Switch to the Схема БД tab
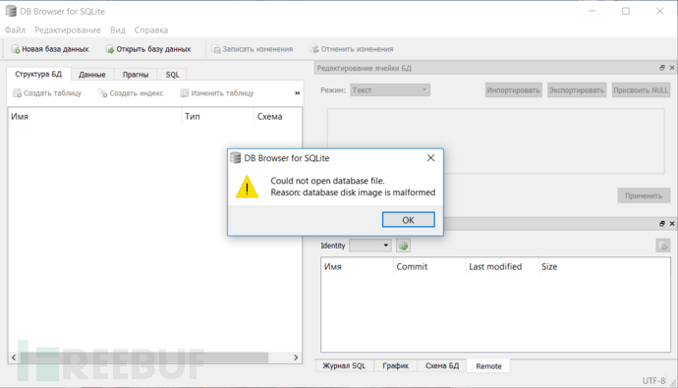The width and height of the screenshot is (678, 388). pyautogui.click(x=442, y=366)
